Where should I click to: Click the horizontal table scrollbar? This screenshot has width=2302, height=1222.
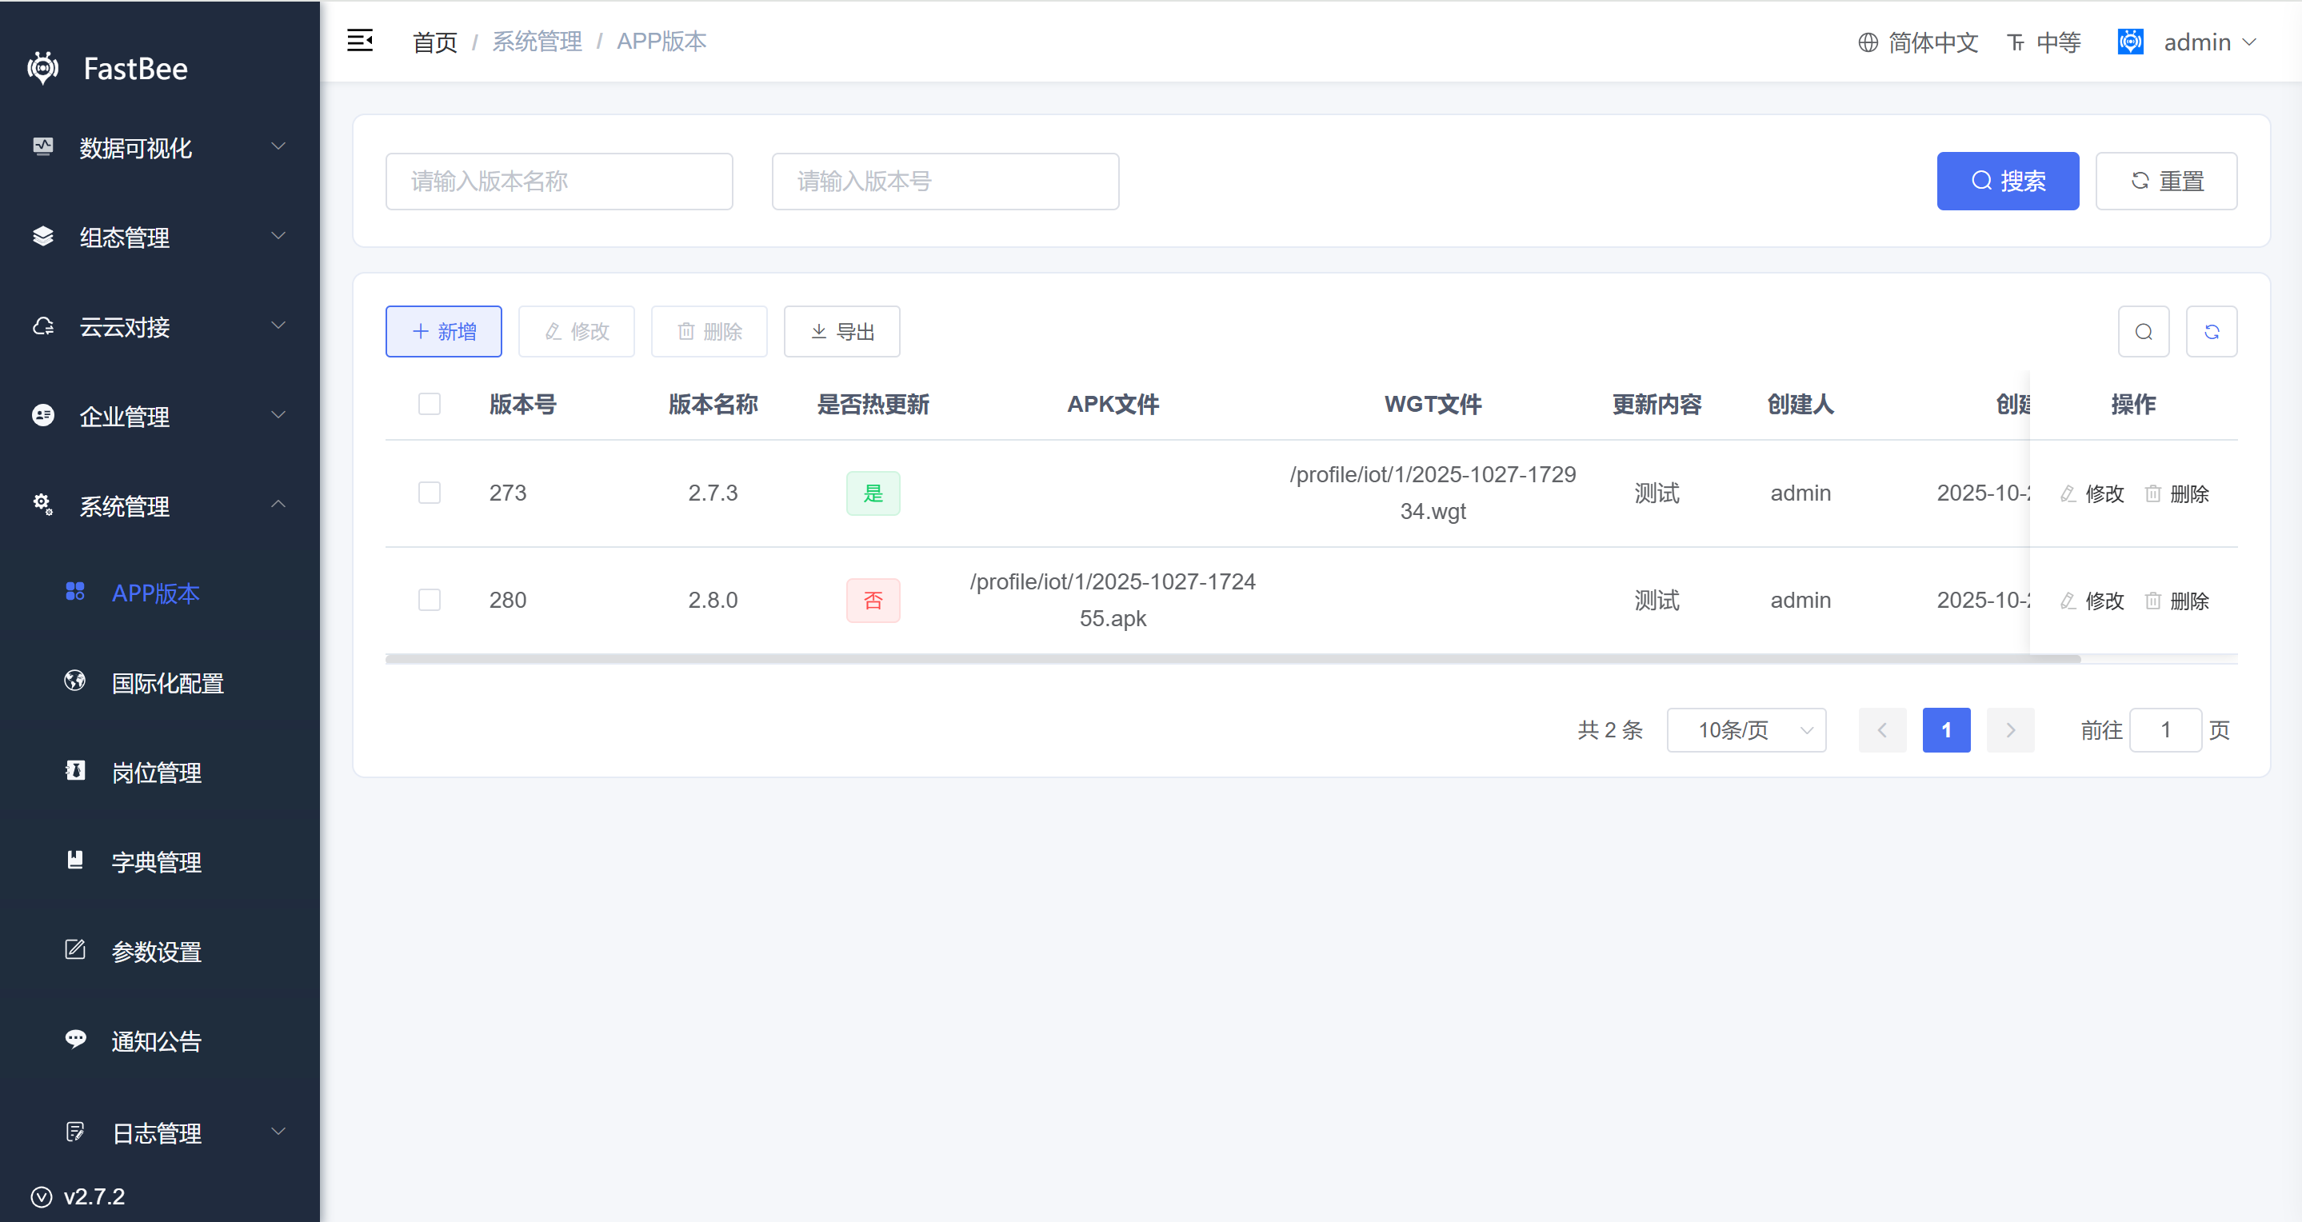coord(1232,659)
